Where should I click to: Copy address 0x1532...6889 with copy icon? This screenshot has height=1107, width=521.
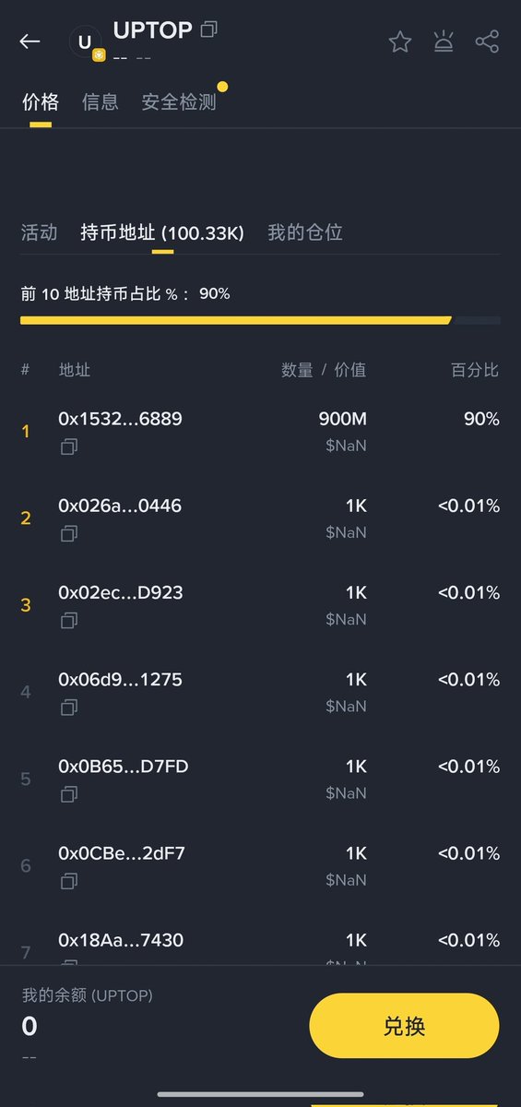tap(68, 446)
